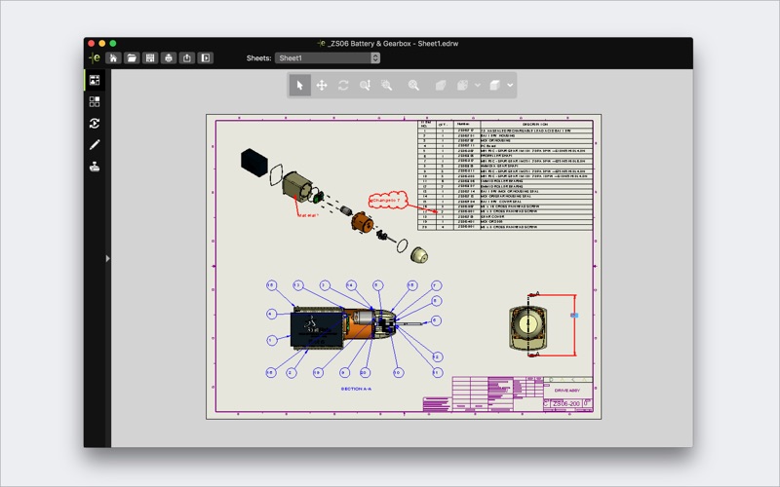Select the arrow Select tool
This screenshot has width=780, height=487.
click(300, 85)
